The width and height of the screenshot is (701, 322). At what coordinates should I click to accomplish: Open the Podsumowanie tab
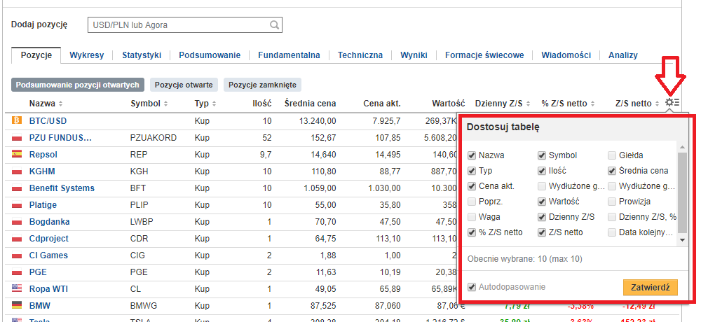click(x=210, y=55)
